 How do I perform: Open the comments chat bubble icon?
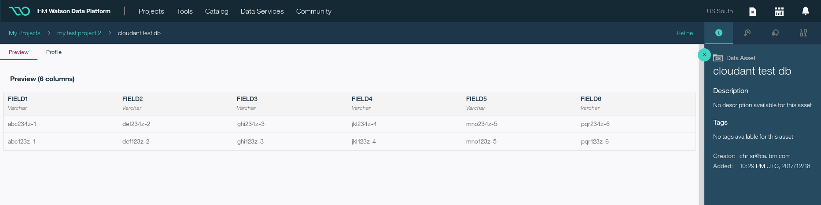click(x=775, y=33)
